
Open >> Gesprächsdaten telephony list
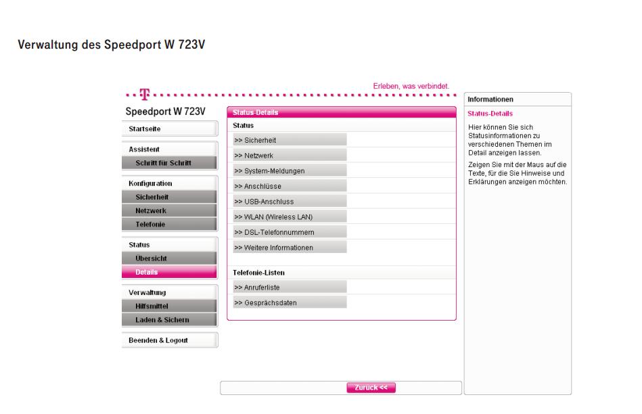(x=290, y=302)
